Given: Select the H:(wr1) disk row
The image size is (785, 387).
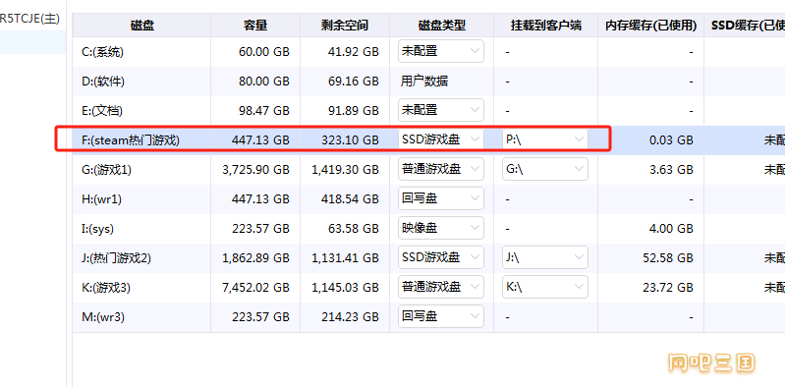Looking at the screenshot, I should point(428,198).
